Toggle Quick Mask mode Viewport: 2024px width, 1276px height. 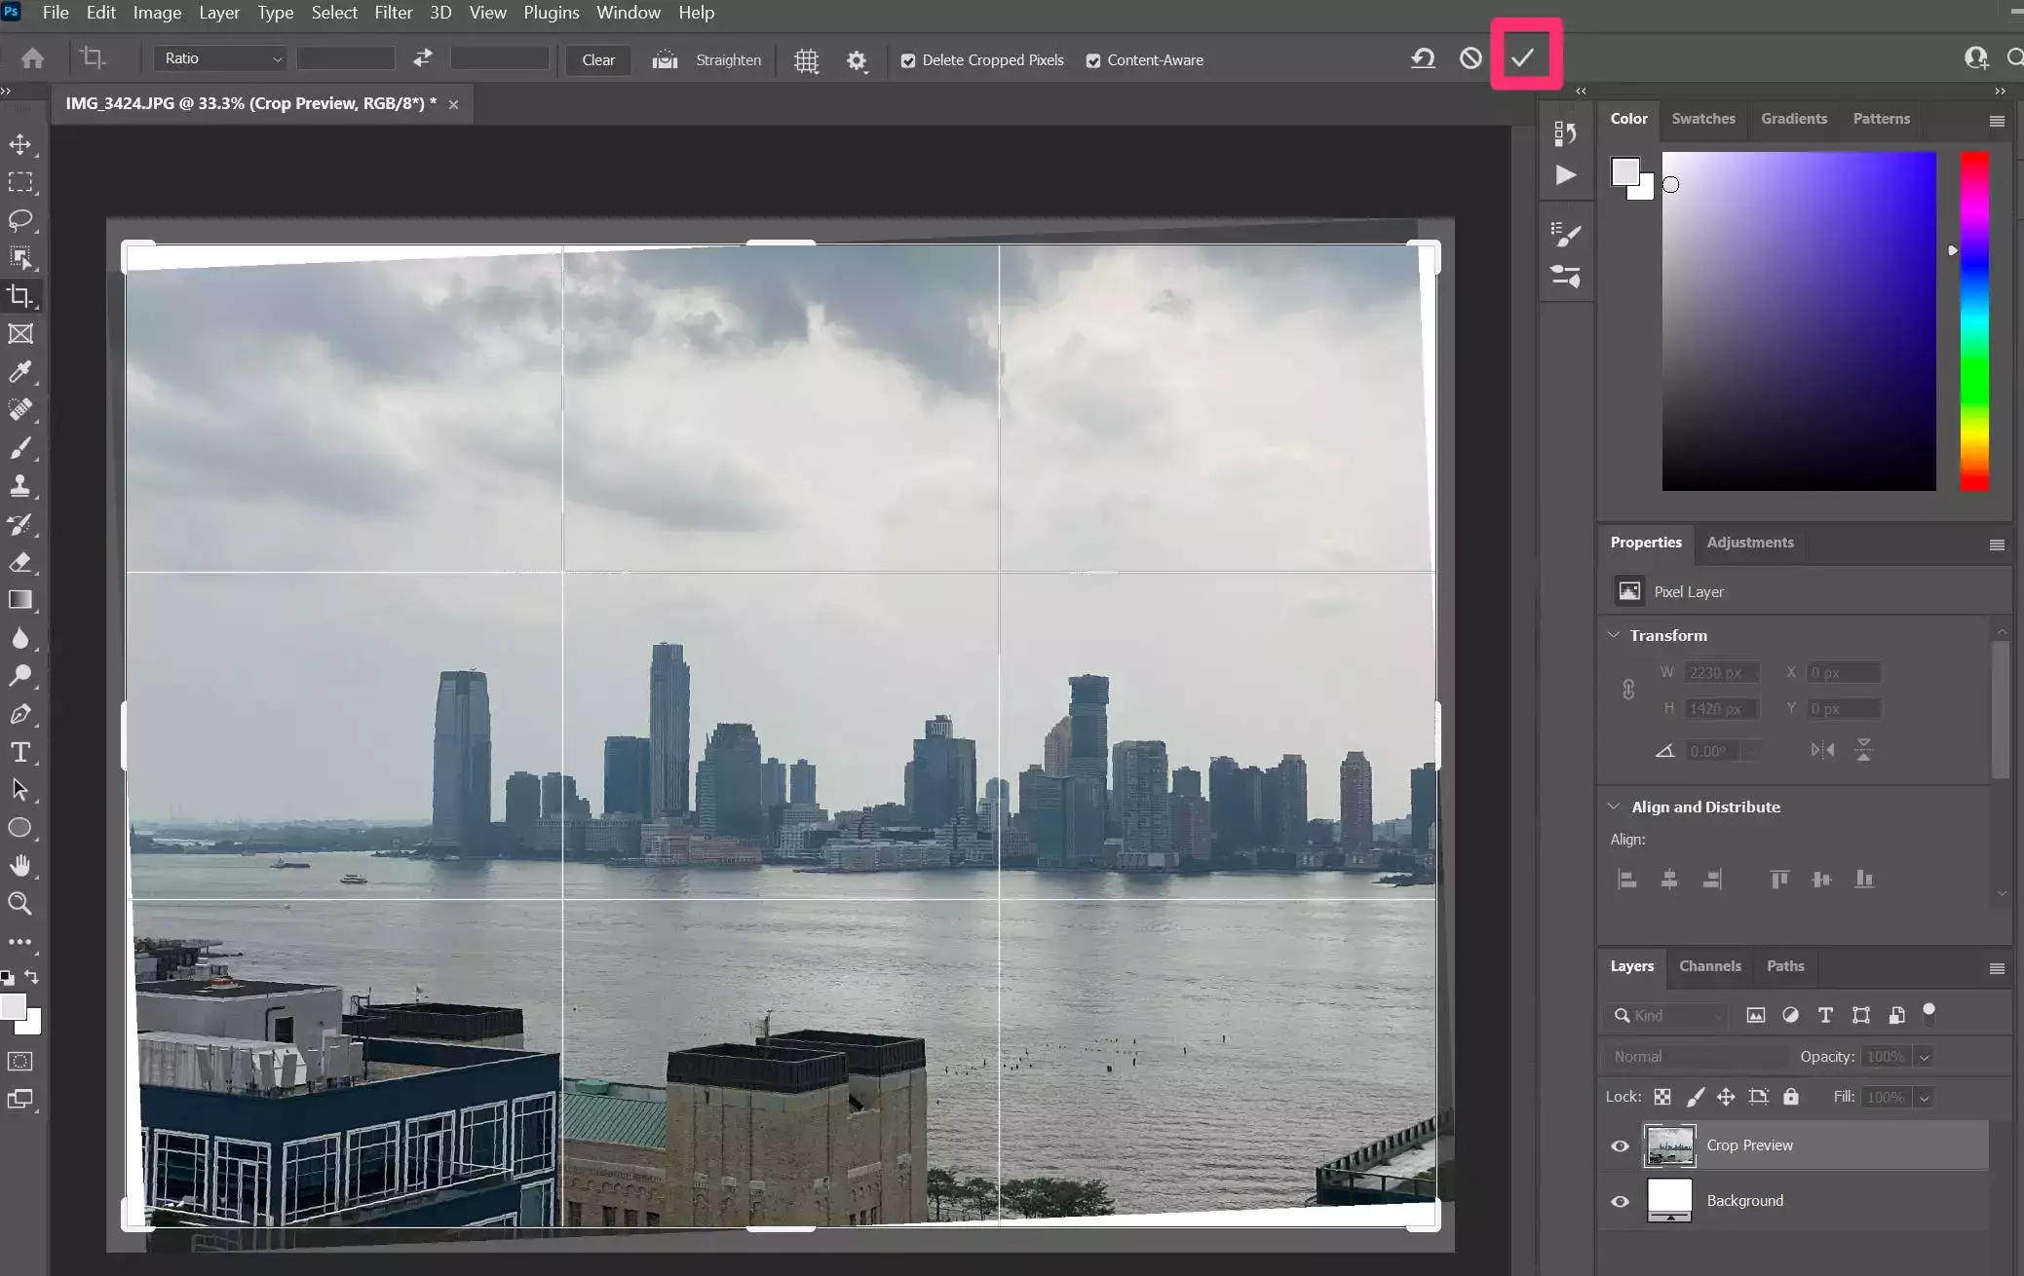pos(19,1061)
